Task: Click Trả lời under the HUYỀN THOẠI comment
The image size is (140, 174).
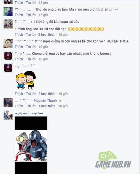Action: click(31, 47)
